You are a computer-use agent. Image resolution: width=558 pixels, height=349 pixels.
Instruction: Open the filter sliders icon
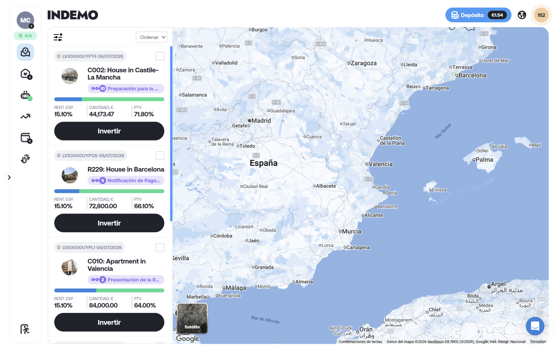[x=58, y=37]
